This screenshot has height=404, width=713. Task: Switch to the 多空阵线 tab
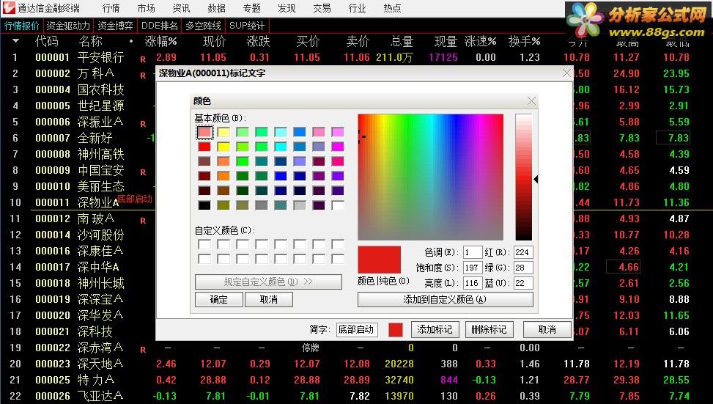[203, 26]
